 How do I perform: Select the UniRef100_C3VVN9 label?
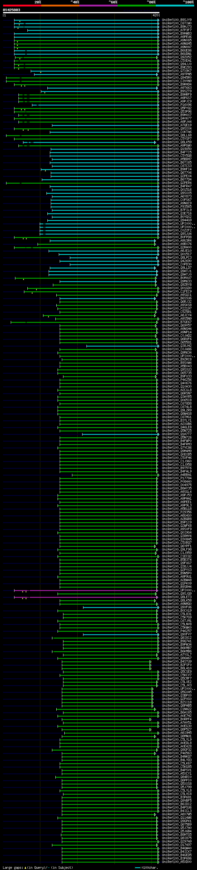[177, 81]
